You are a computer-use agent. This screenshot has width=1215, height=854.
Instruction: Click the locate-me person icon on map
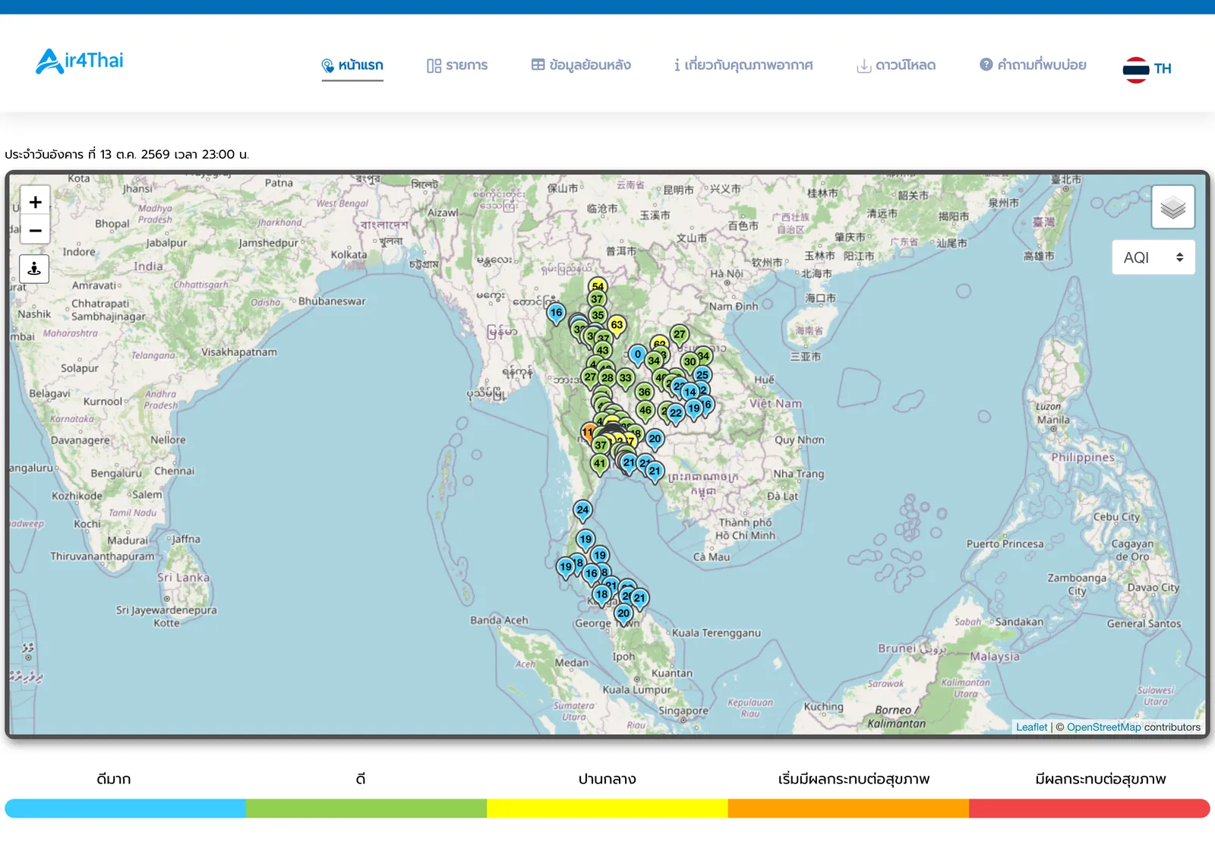tap(34, 269)
